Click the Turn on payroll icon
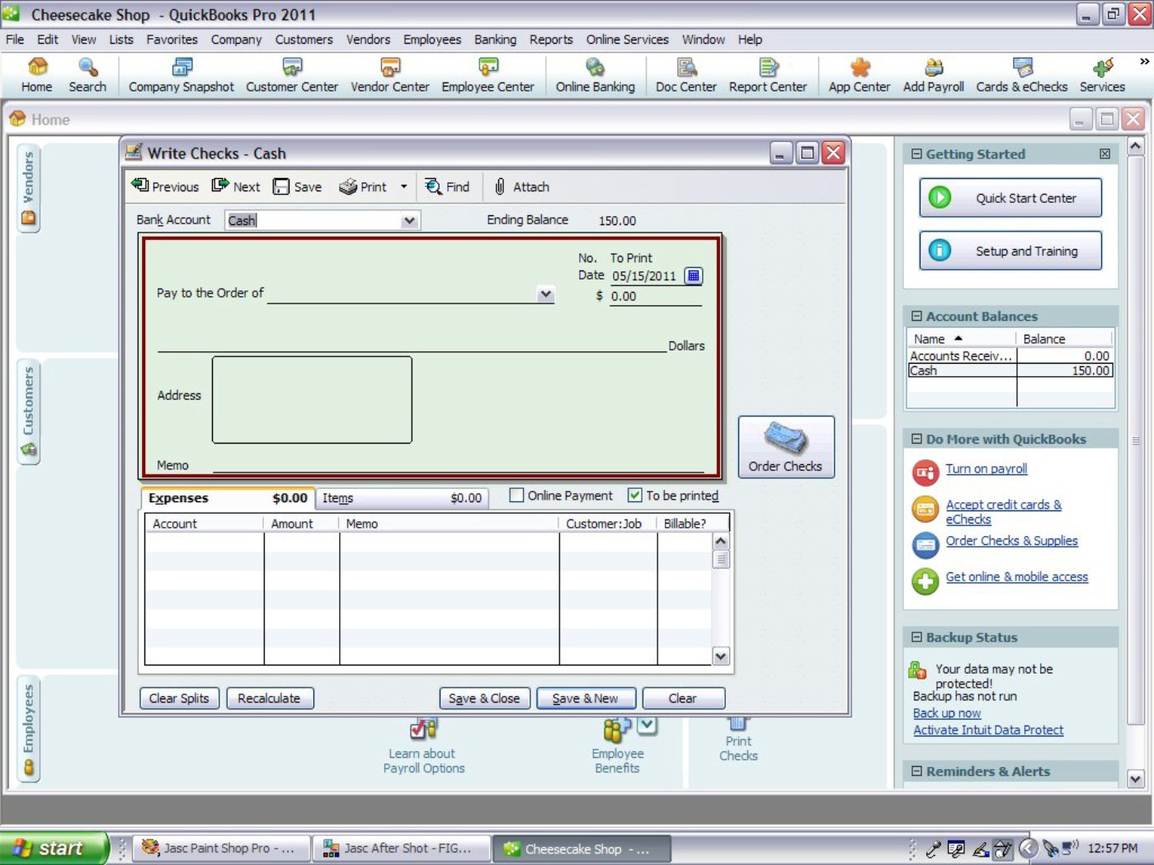The height and width of the screenshot is (865, 1154). 926,472
